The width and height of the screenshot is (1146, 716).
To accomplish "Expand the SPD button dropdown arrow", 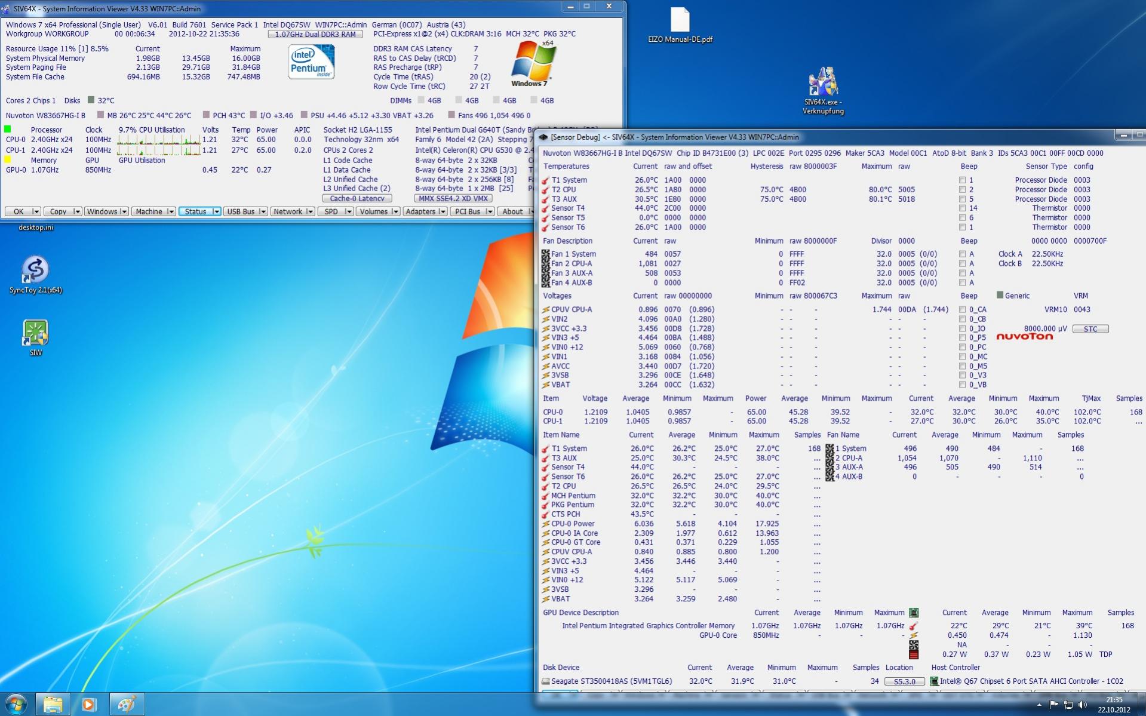I will (349, 212).
